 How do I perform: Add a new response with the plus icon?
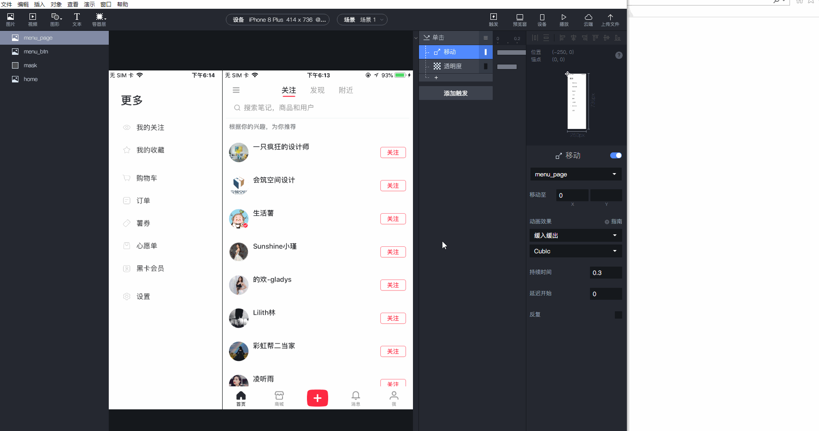point(436,77)
